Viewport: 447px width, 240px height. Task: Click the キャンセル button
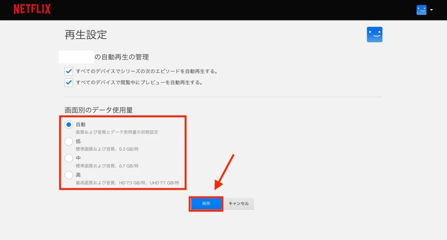coord(239,204)
